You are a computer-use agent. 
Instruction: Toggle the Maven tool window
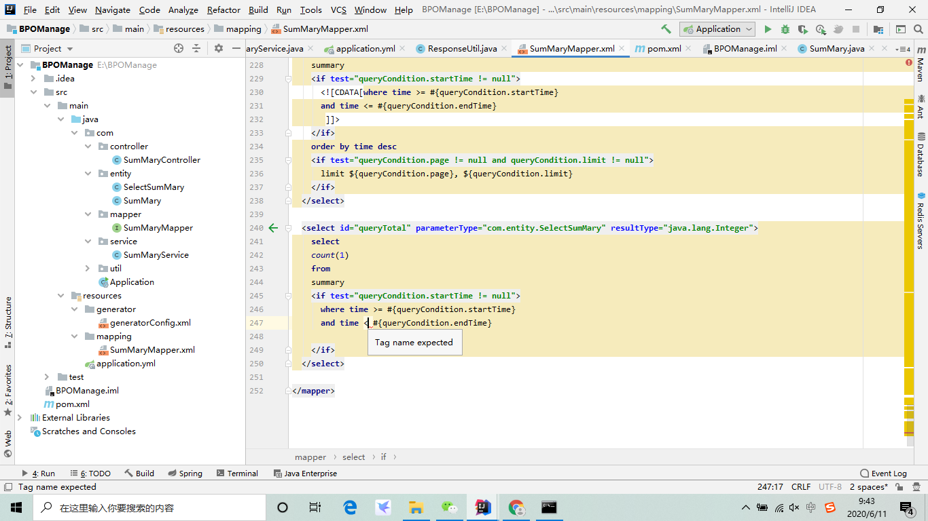921,64
